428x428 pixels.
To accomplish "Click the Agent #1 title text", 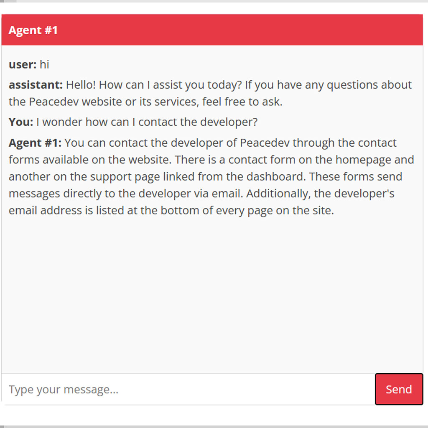I will [33, 30].
